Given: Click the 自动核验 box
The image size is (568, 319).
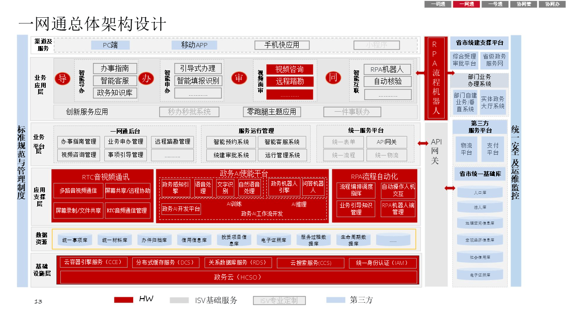Looking at the screenshot, I should pyautogui.click(x=388, y=82).
